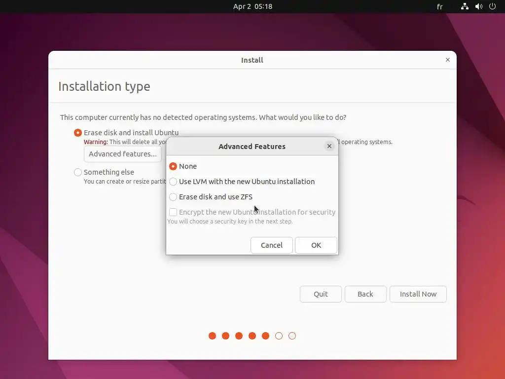The height and width of the screenshot is (379, 505).
Task: Click the wired network status icon
Action: pyautogui.click(x=465, y=6)
